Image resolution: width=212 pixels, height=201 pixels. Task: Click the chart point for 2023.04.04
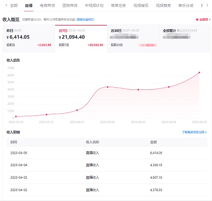(169, 87)
